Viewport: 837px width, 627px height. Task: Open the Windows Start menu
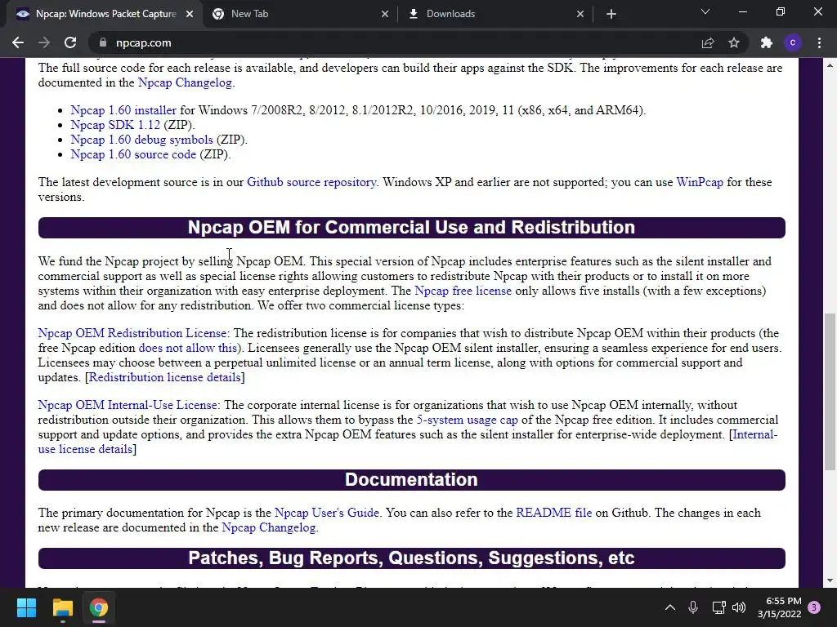(x=26, y=607)
